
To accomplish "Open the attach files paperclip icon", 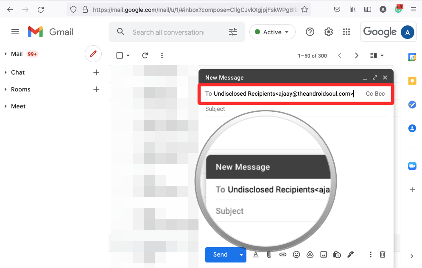I will 269,254.
